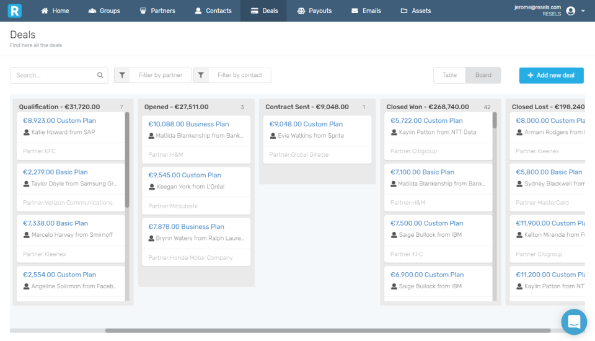Open the €9,048.00 Custom Plan deal
The width and height of the screenshot is (595, 341).
point(306,124)
